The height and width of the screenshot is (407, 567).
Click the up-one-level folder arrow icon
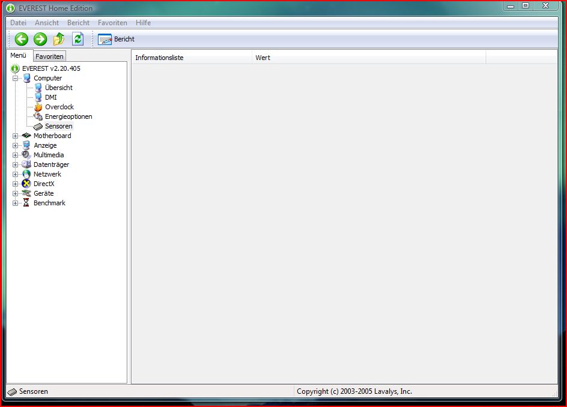pos(59,39)
